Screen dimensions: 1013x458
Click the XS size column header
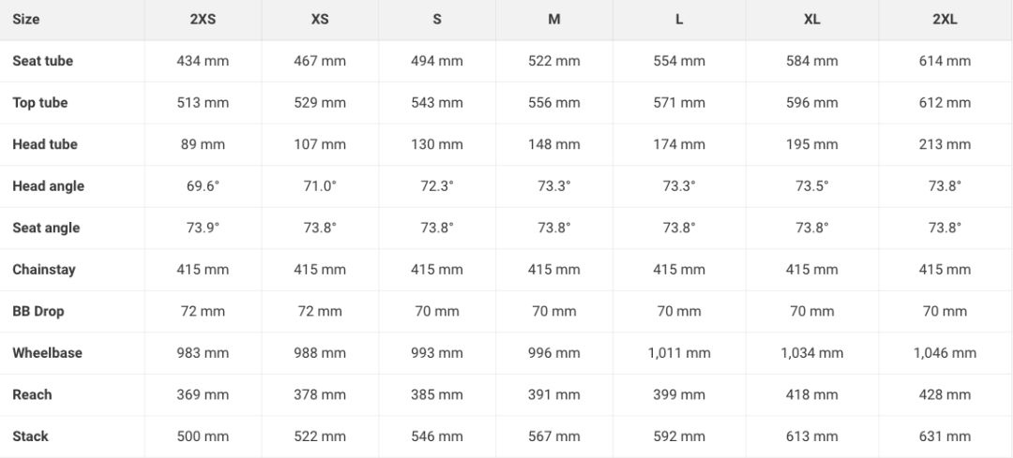click(x=320, y=19)
